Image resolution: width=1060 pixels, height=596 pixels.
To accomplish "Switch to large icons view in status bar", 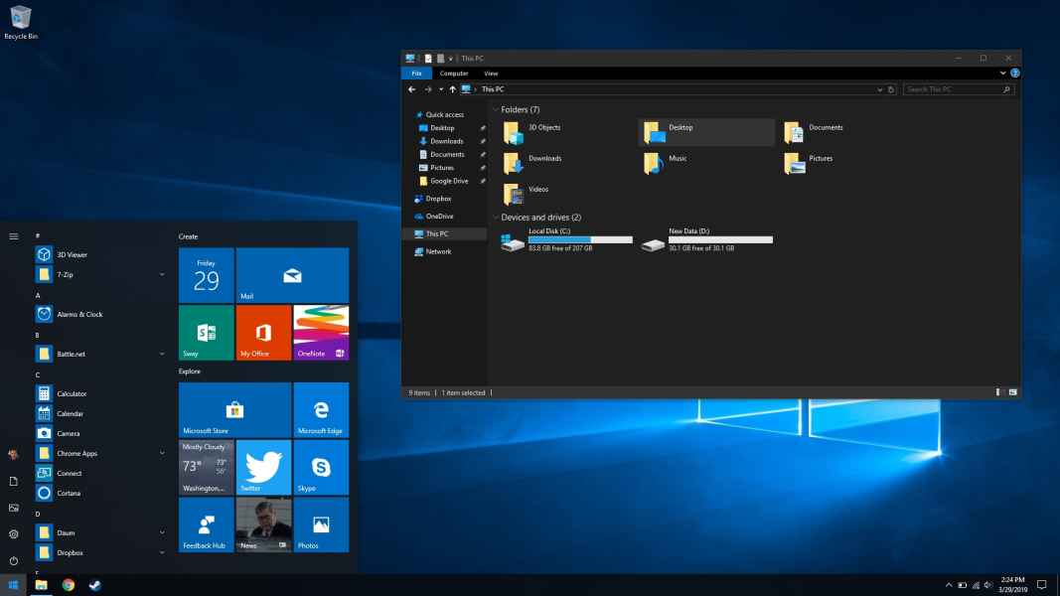I will point(1013,393).
